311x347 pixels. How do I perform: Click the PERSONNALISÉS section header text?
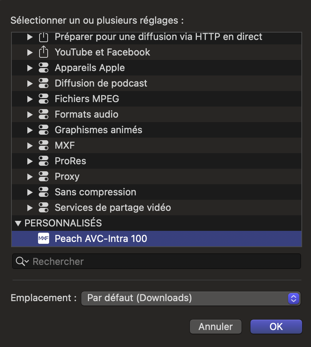(x=63, y=223)
